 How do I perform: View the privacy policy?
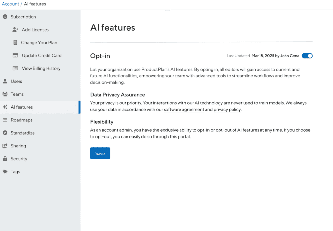click(x=227, y=109)
